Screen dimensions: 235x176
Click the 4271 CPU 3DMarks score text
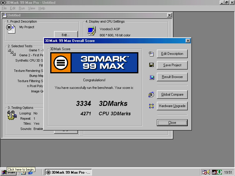pos(105,114)
